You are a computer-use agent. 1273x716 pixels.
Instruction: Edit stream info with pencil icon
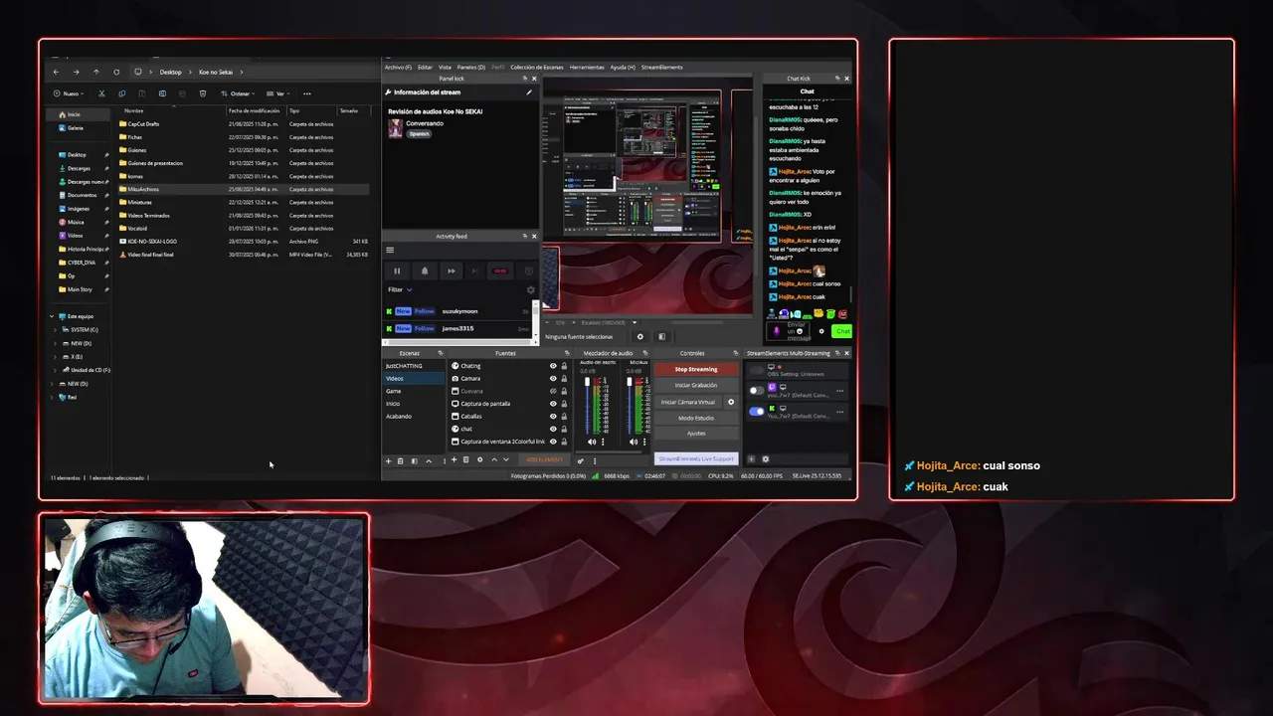(x=529, y=91)
